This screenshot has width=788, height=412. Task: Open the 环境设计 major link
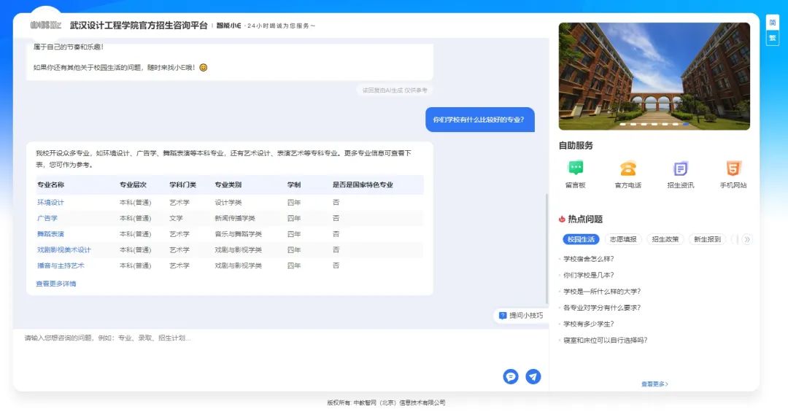pyautogui.click(x=51, y=202)
